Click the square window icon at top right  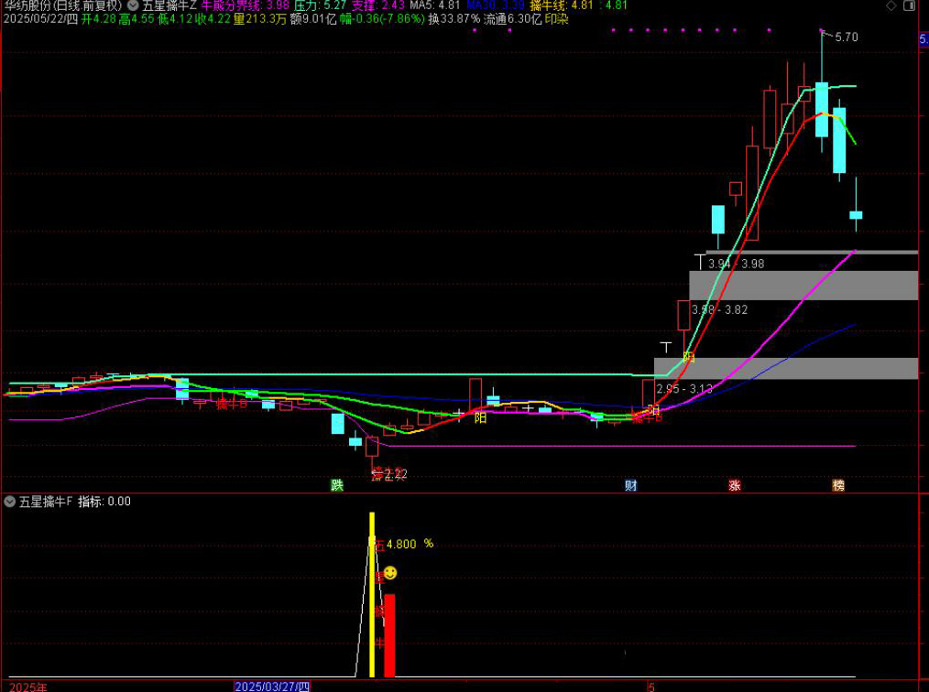[908, 5]
